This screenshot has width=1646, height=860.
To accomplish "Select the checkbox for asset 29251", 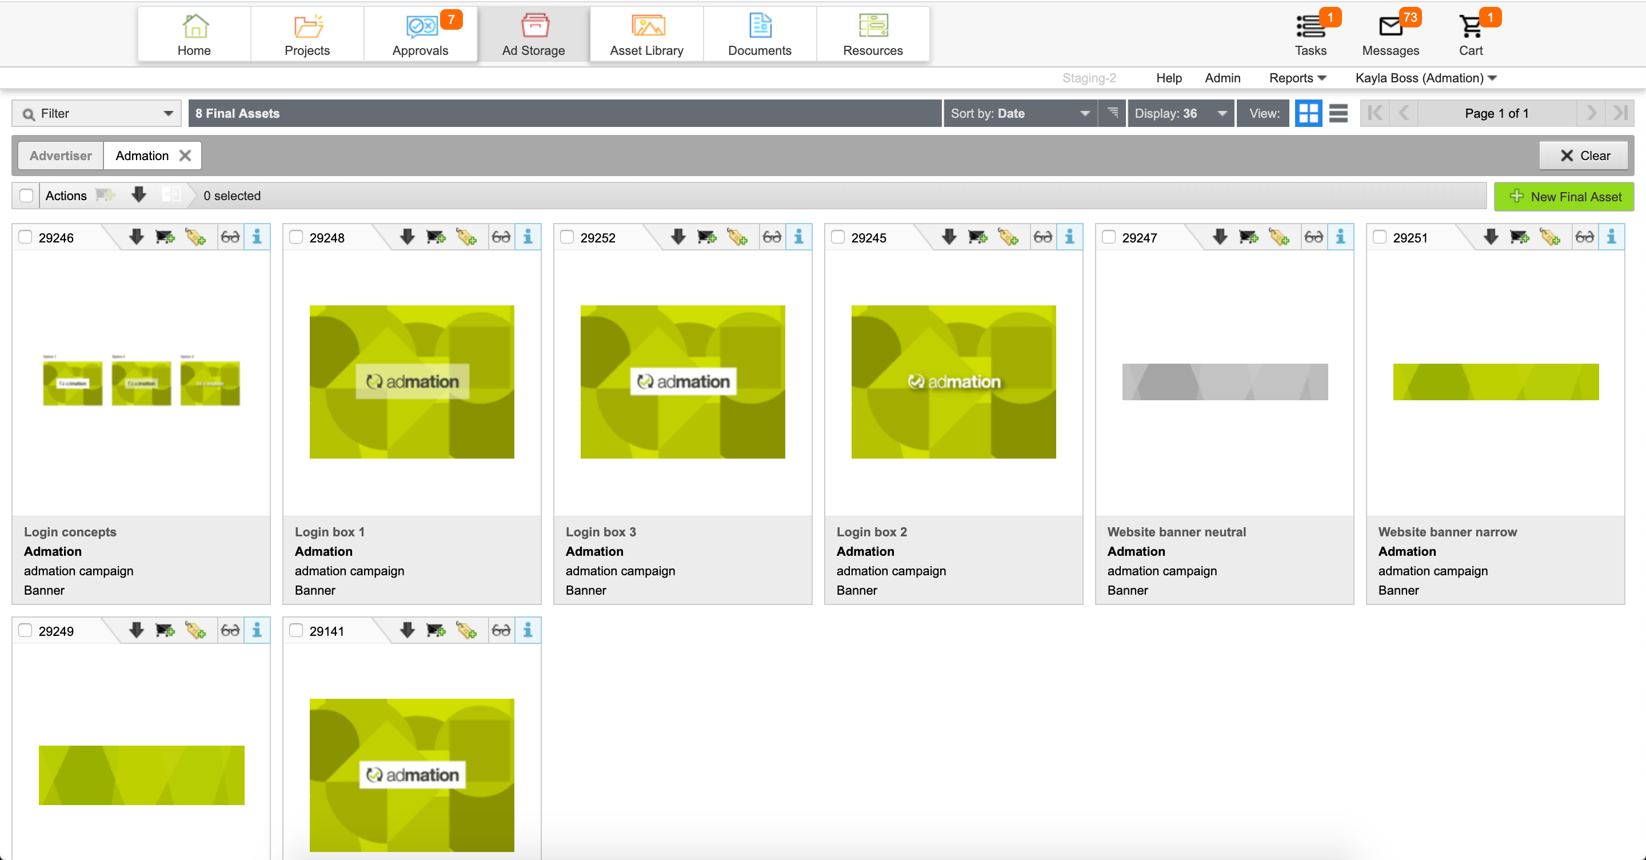I will pyautogui.click(x=1380, y=237).
